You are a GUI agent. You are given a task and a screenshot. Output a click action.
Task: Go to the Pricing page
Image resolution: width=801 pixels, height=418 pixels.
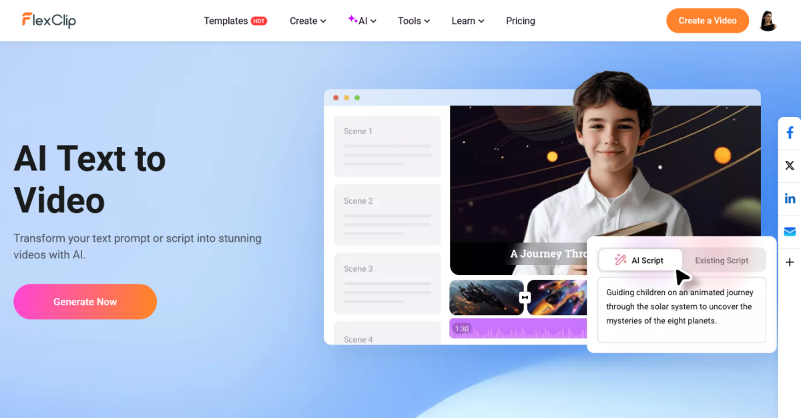pos(520,21)
